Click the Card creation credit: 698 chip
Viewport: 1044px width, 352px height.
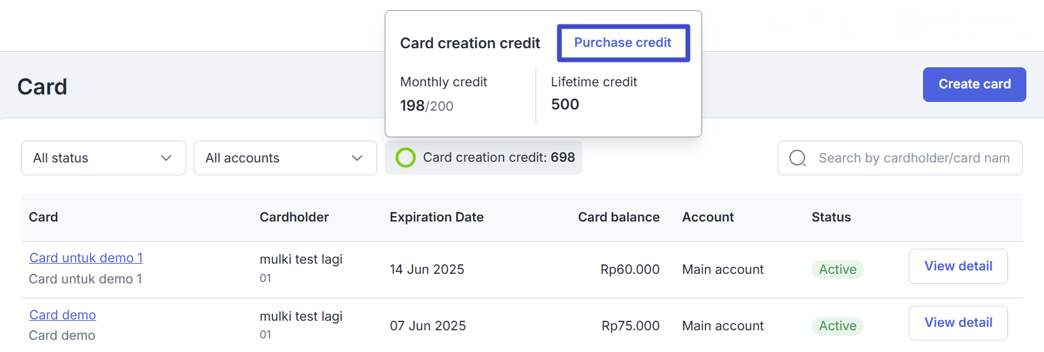pos(484,158)
